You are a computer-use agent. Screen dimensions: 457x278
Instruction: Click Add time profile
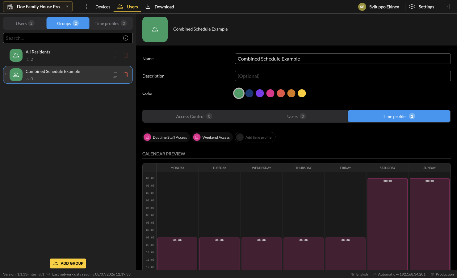255,137
